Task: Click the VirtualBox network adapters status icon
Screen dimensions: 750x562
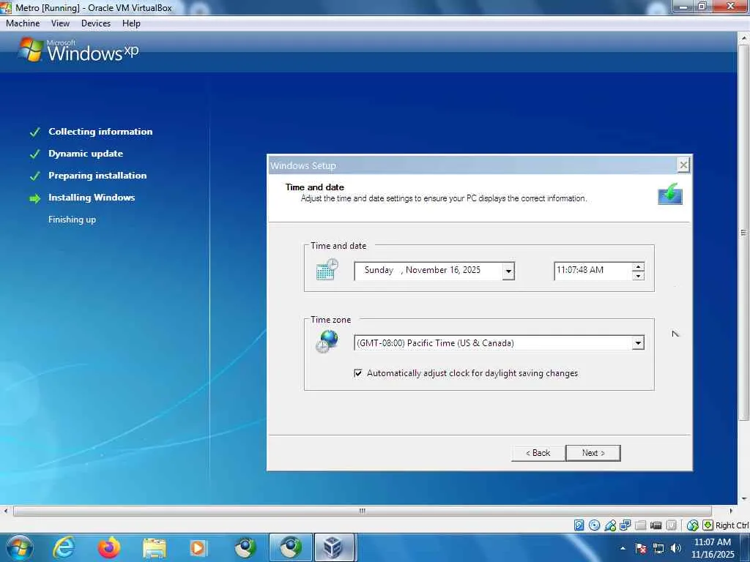Action: click(625, 525)
